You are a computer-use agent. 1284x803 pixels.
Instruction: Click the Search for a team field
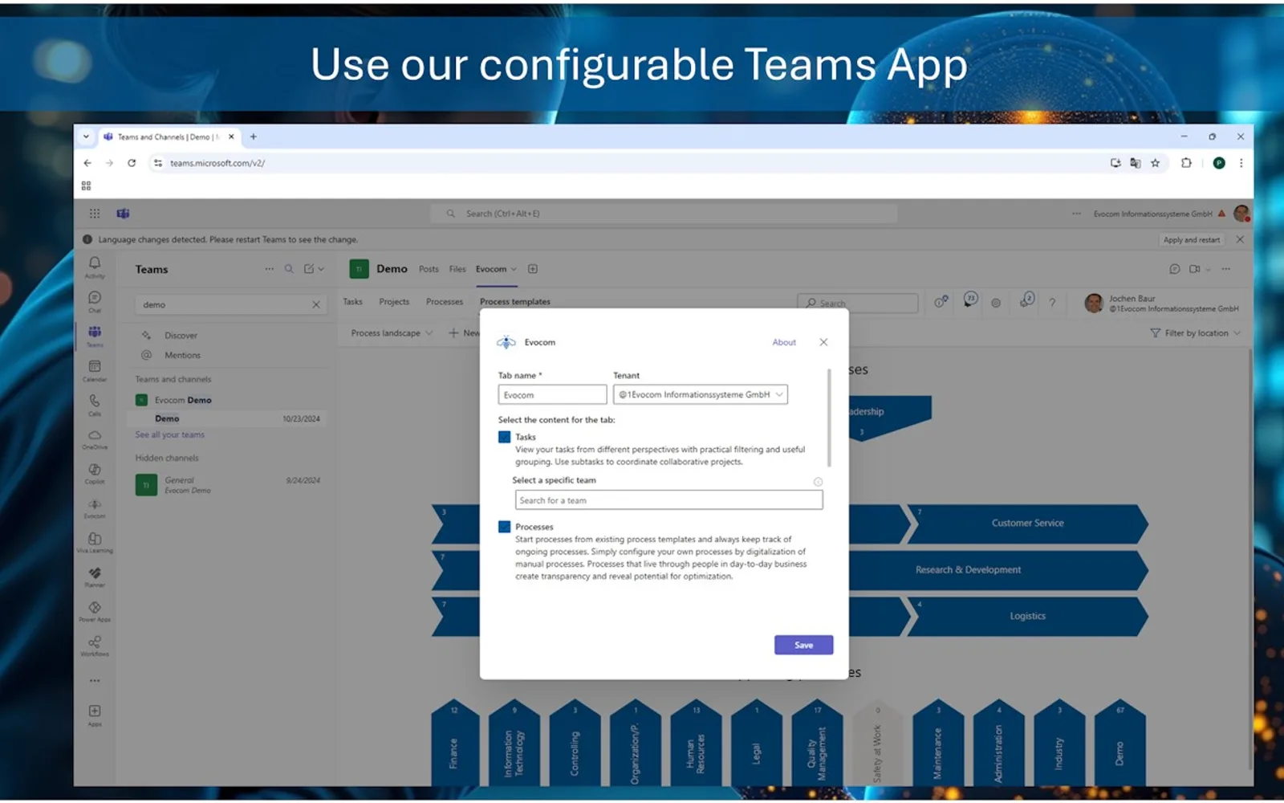668,499
